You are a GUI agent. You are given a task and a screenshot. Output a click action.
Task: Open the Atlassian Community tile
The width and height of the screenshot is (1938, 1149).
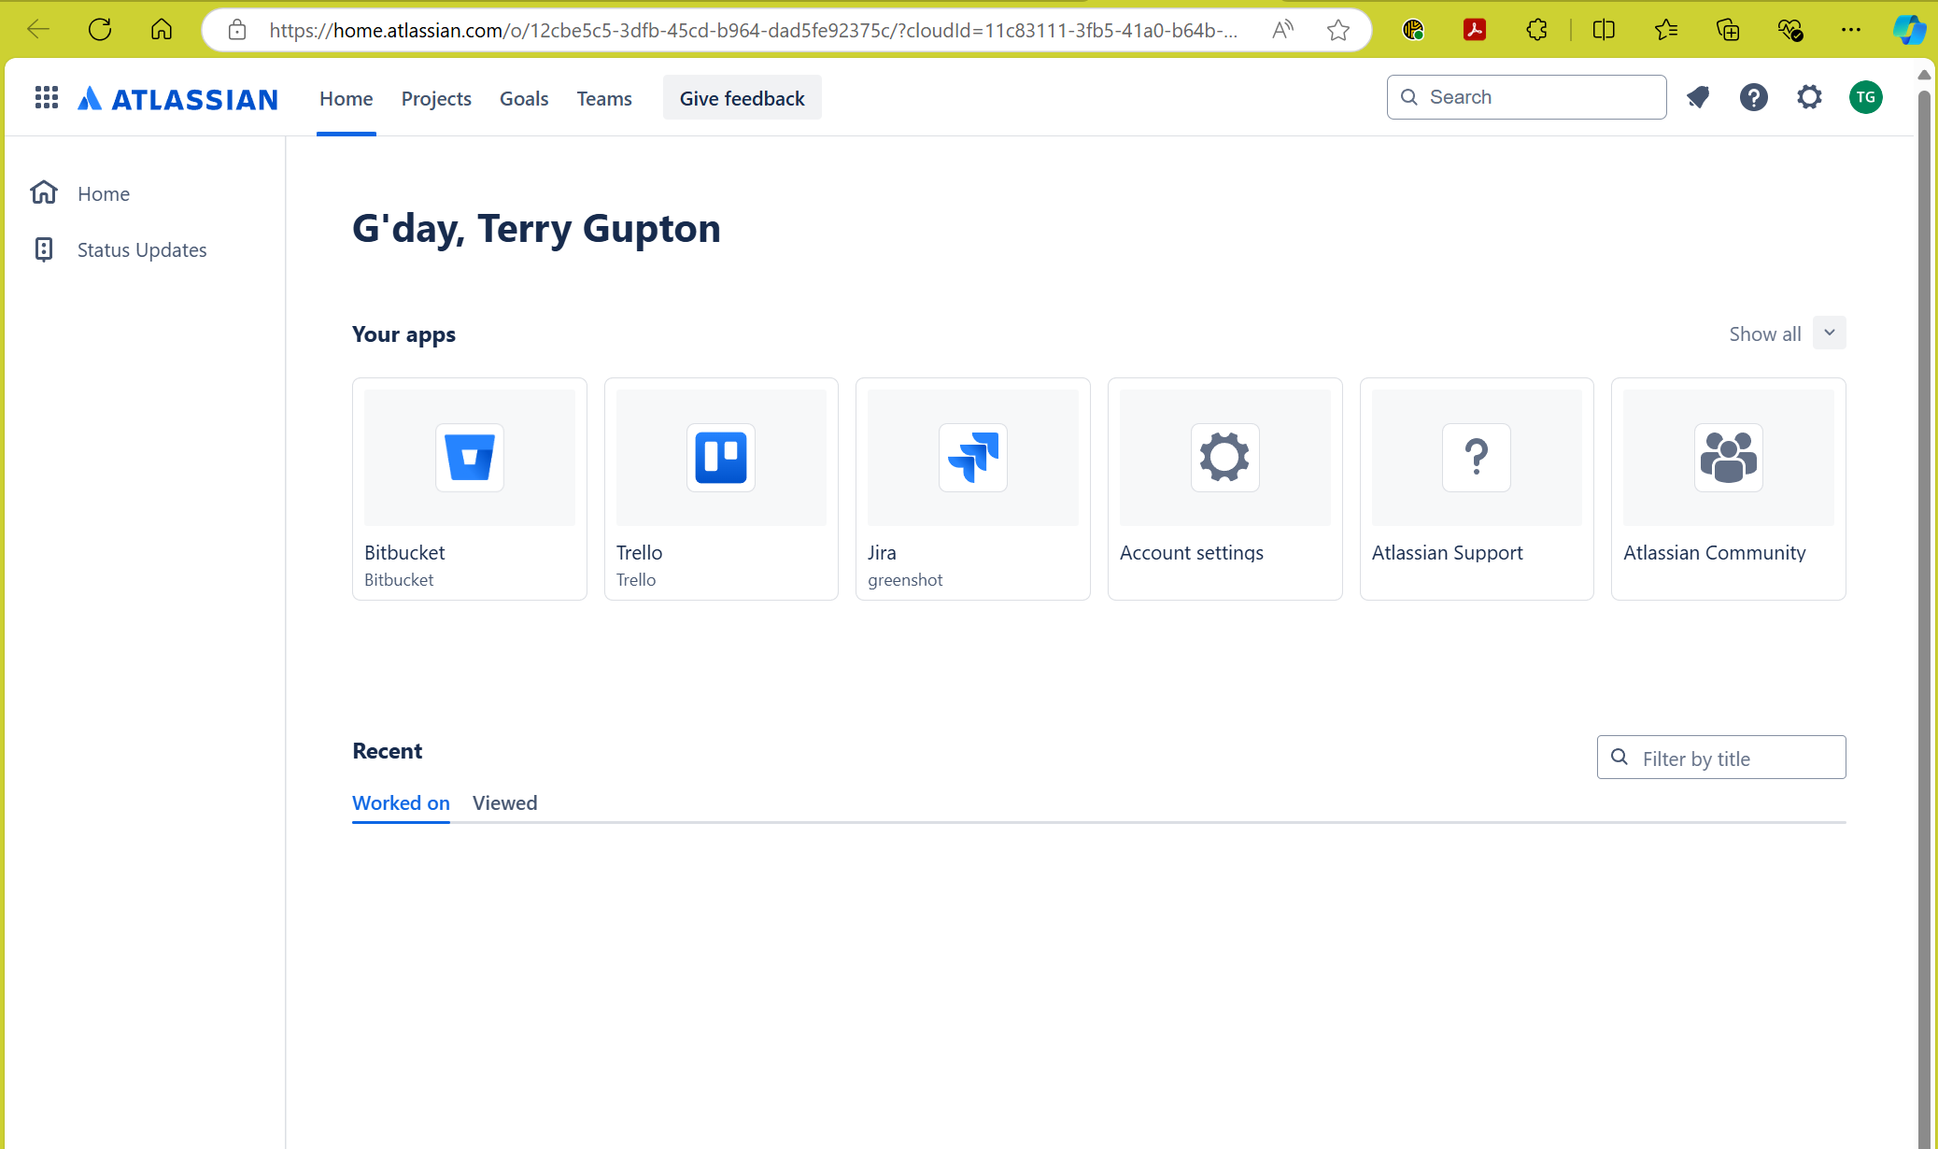(x=1729, y=489)
